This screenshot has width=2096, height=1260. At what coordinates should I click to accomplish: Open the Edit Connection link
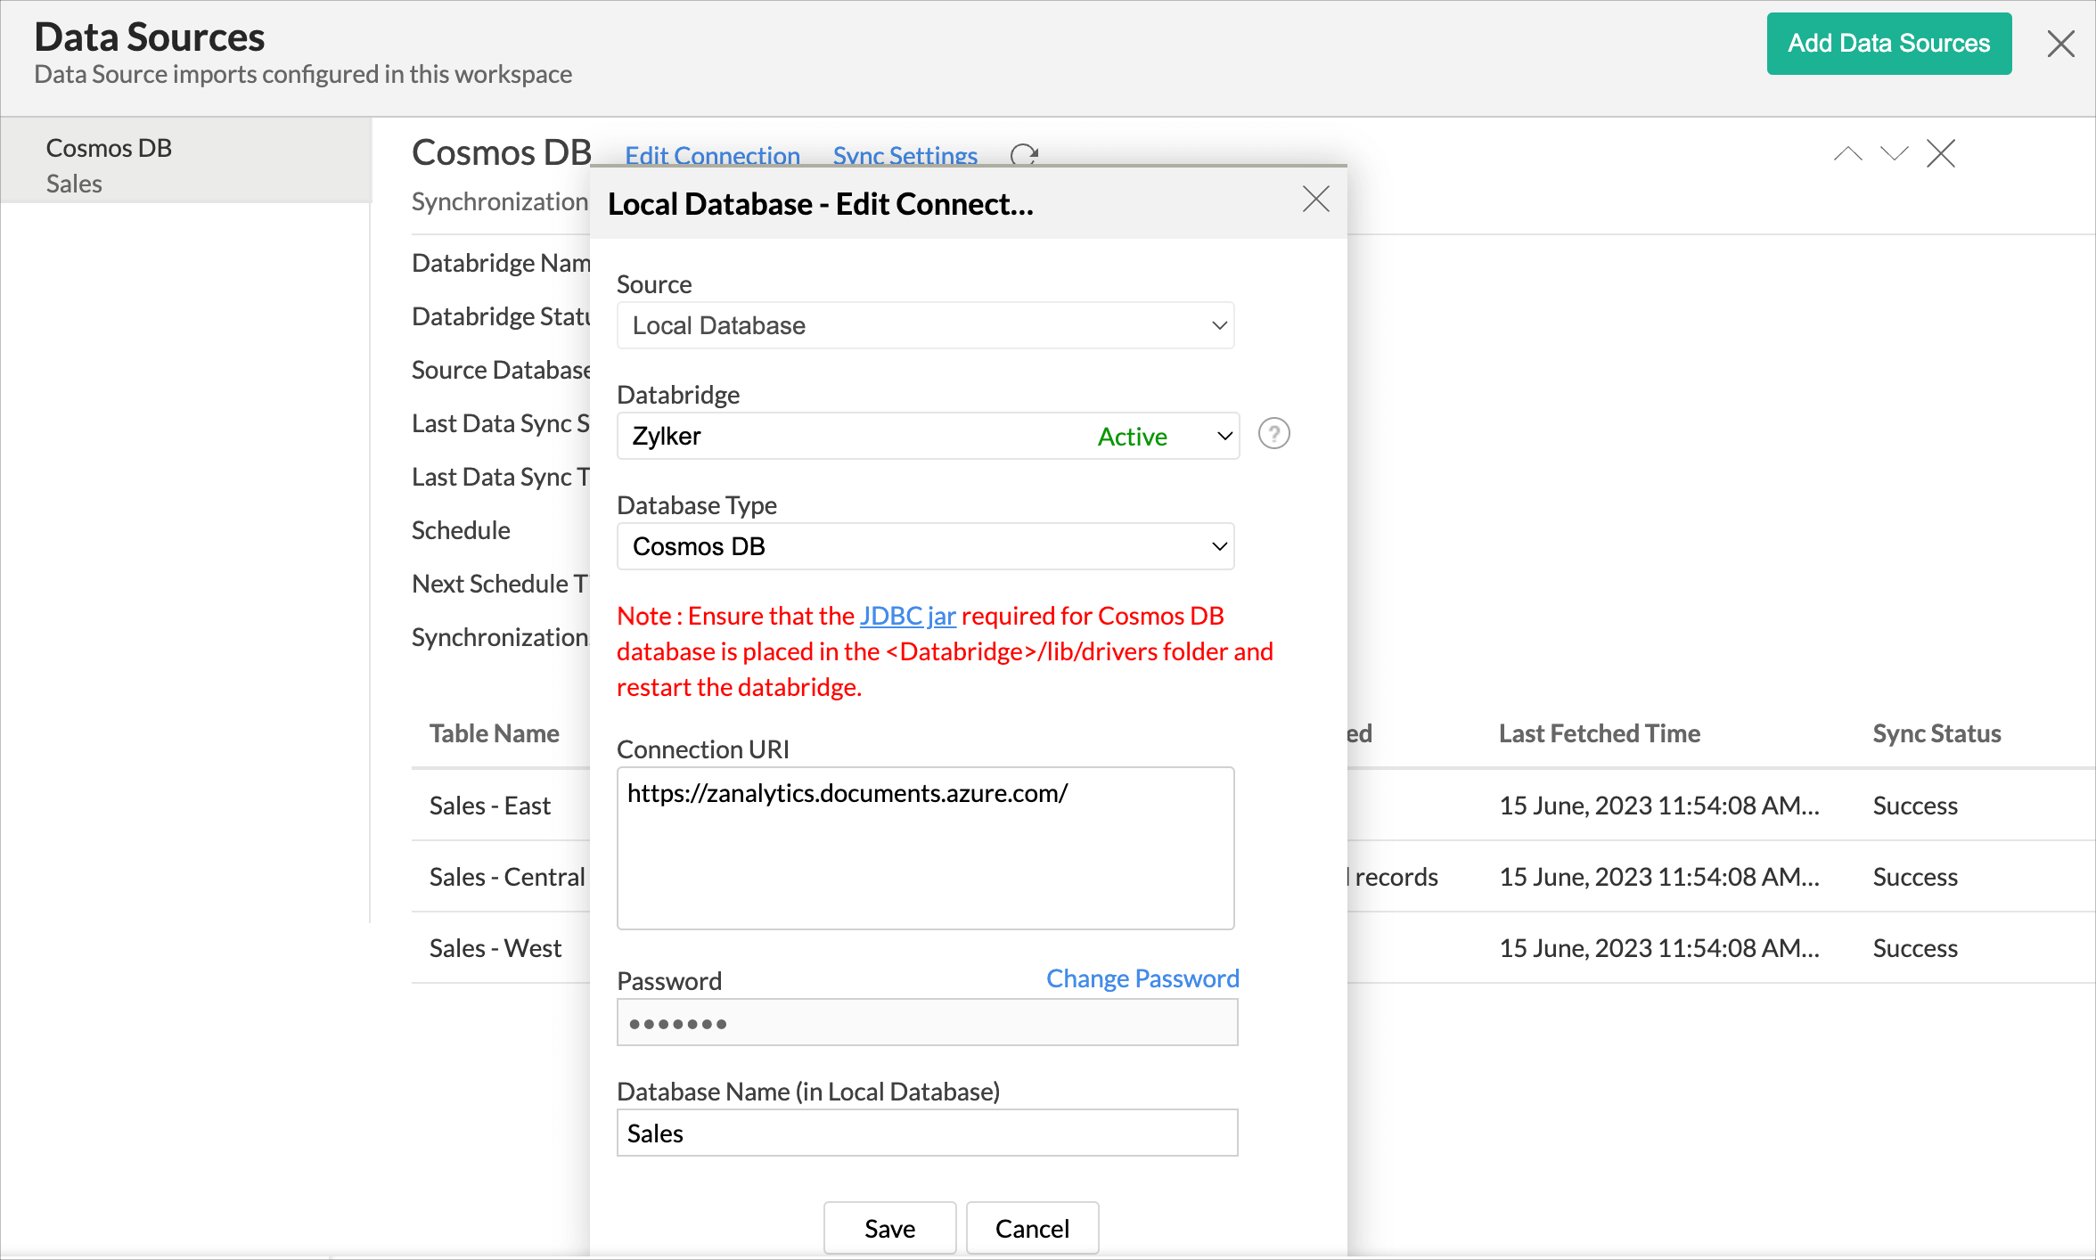point(712,155)
